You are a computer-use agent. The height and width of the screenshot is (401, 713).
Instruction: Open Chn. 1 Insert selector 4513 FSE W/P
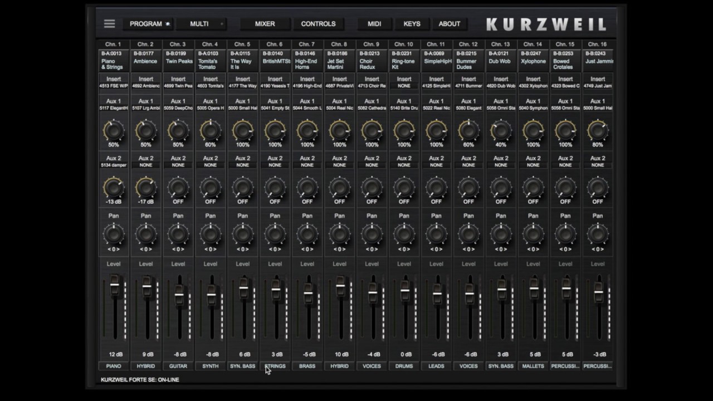[114, 86]
